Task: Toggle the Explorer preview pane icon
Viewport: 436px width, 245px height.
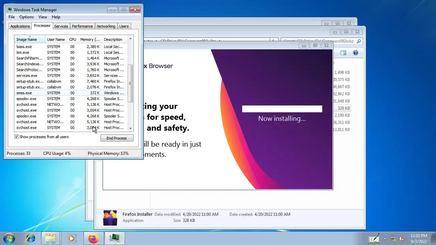Action: click(x=343, y=53)
